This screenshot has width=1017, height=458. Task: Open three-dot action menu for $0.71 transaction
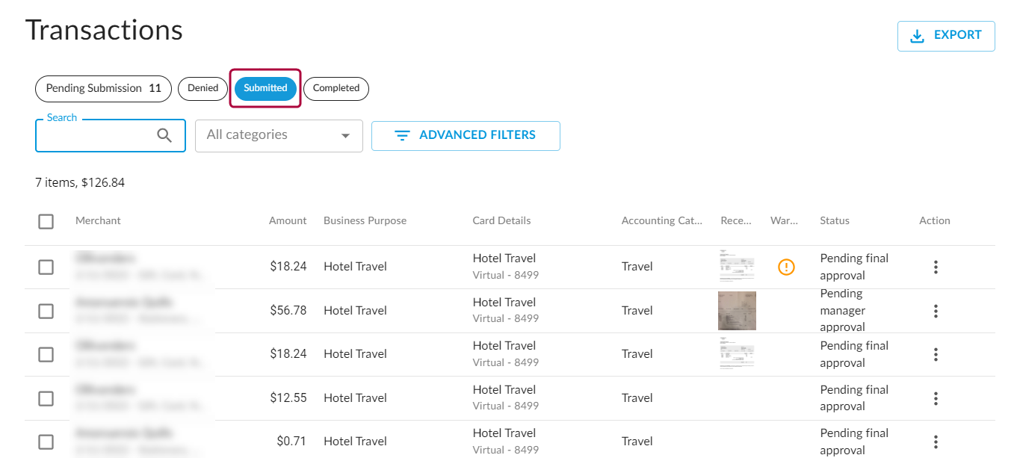coord(935,442)
